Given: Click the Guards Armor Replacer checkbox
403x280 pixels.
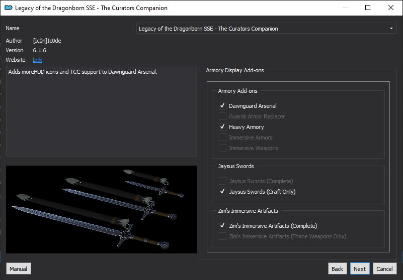Looking at the screenshot, I should (x=222, y=116).
